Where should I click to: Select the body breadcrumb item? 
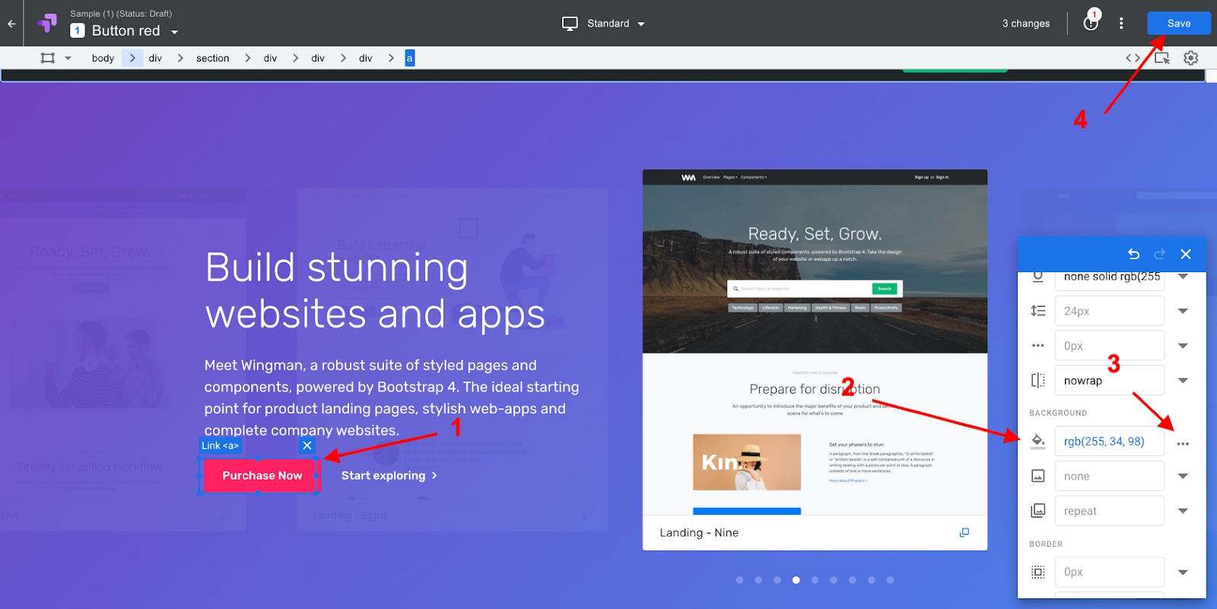click(x=103, y=59)
